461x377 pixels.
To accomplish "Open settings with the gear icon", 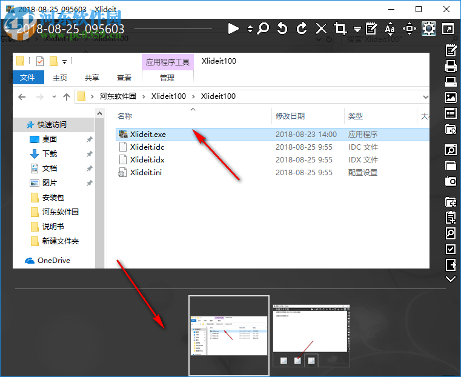I will click(x=429, y=29).
